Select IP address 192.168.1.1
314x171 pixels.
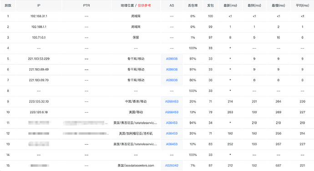39,27
